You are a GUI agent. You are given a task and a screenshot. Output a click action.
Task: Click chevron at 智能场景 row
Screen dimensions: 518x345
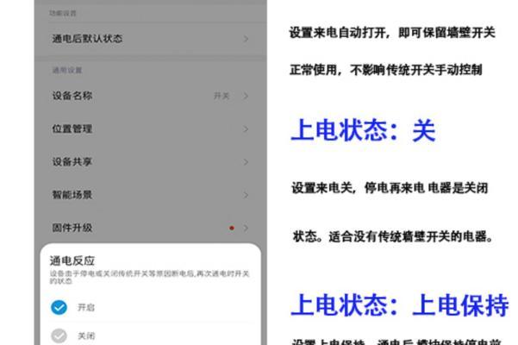coord(246,195)
